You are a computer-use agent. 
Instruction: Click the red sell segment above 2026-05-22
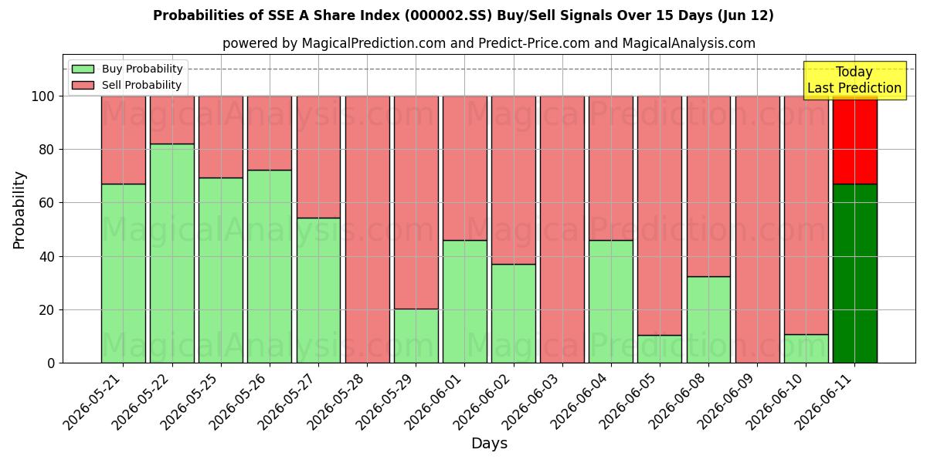[x=171, y=120]
